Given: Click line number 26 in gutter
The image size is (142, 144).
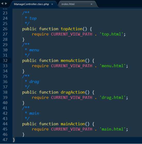Looking at the screenshot, I should (5, 29).
